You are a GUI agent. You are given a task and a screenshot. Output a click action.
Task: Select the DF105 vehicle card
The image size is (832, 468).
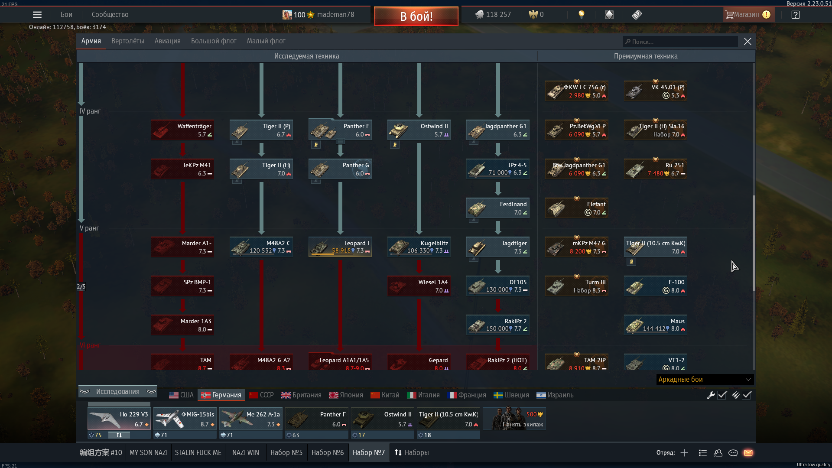[x=498, y=286]
